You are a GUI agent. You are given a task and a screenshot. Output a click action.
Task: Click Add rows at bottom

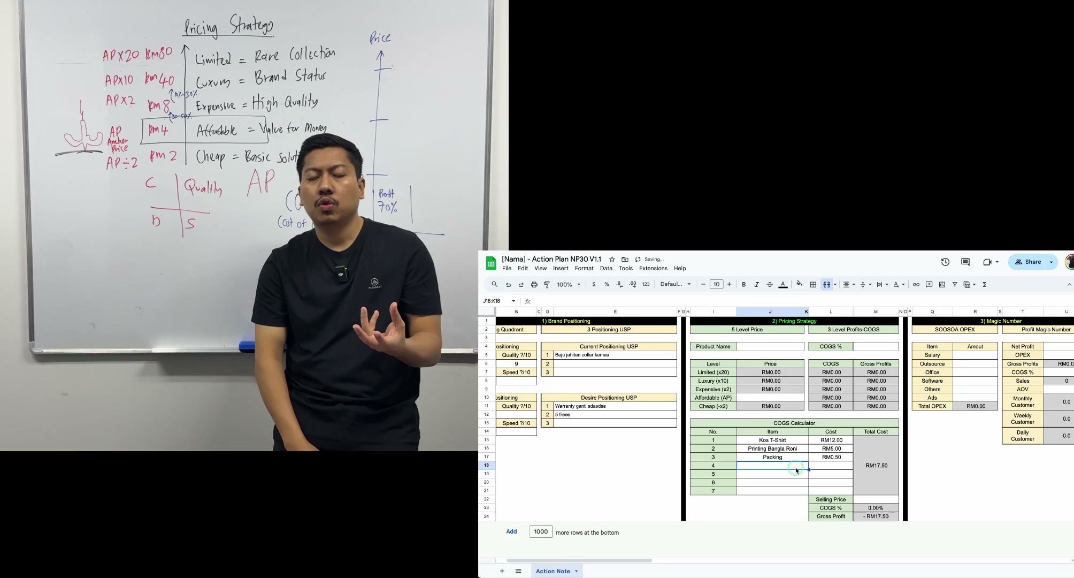pos(511,531)
